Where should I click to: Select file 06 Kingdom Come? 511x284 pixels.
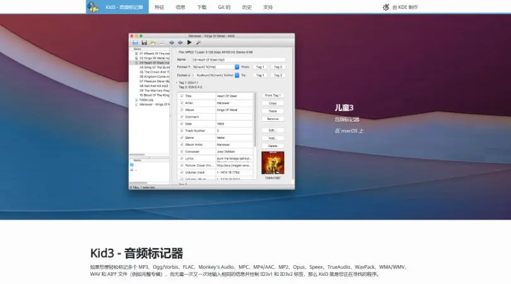(x=155, y=76)
